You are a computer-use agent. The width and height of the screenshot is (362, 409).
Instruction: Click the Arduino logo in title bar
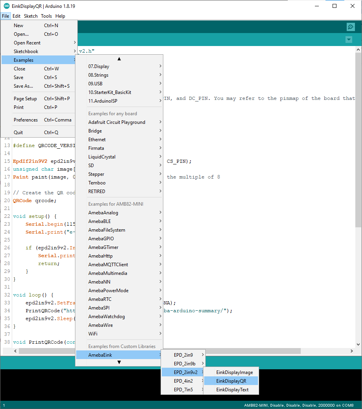pos(6,6)
